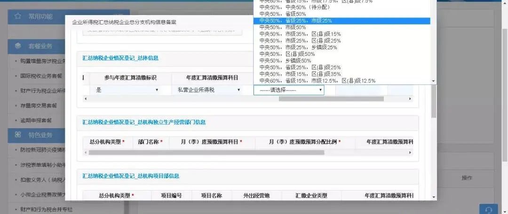508x214 pixels.
Task: Open the 小微企业税费政策 sidebar link
Action: click(42, 195)
